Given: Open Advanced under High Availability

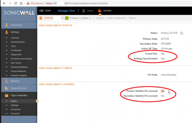Looking at the screenshot, I should coord(16,109).
